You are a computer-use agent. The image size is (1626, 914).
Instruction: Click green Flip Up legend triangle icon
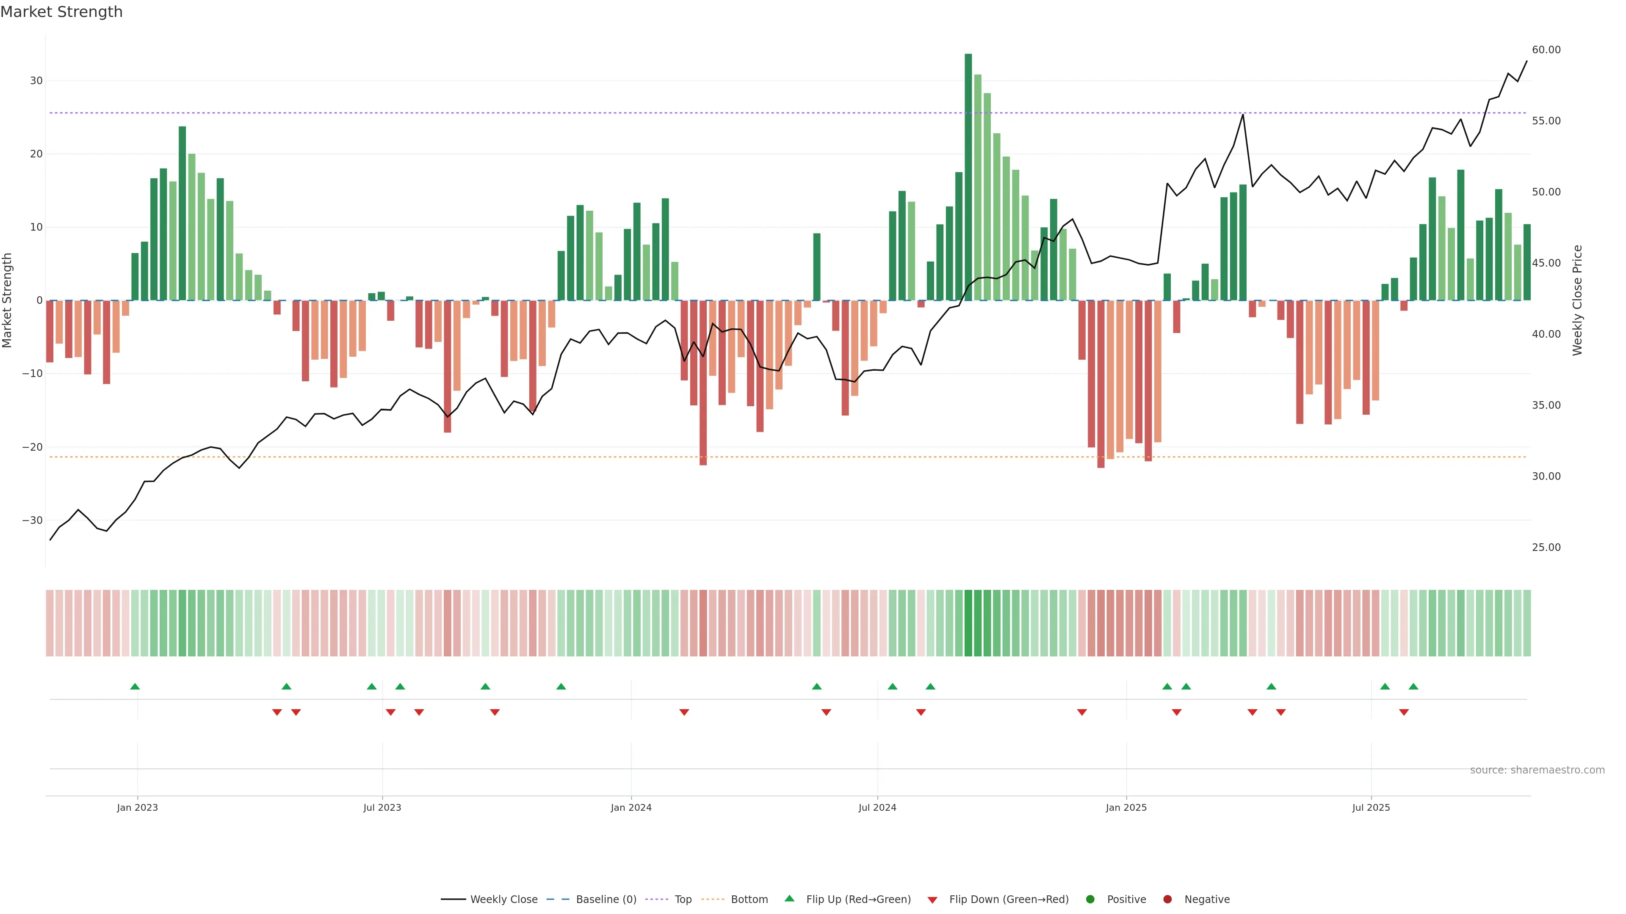[x=789, y=898]
